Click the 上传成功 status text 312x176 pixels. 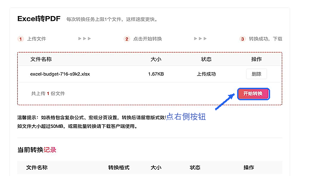point(206,74)
